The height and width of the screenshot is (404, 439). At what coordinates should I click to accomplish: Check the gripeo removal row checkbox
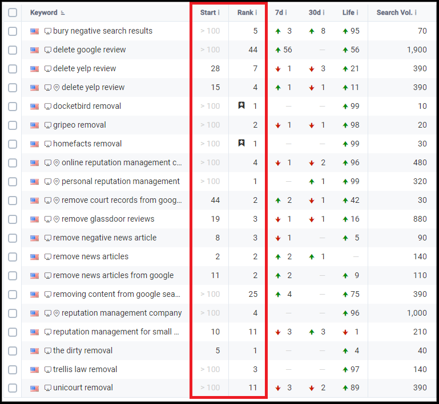(x=13, y=125)
